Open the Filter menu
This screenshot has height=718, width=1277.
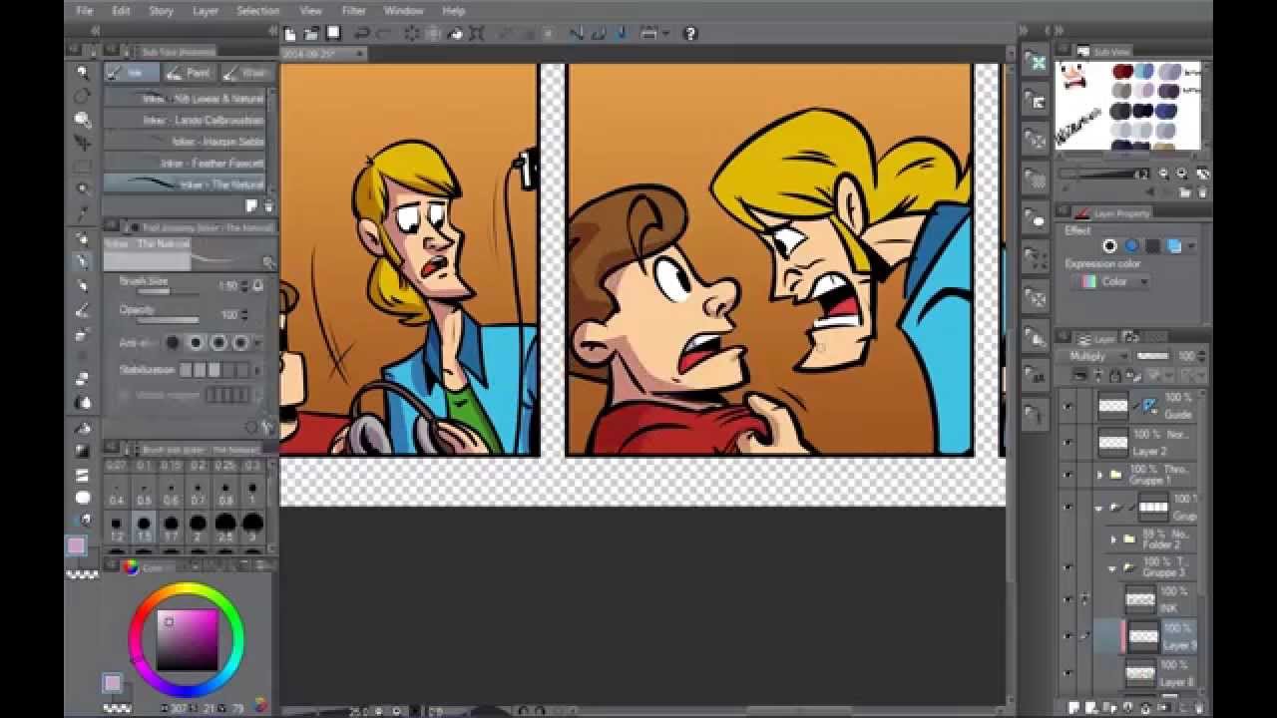tap(353, 11)
